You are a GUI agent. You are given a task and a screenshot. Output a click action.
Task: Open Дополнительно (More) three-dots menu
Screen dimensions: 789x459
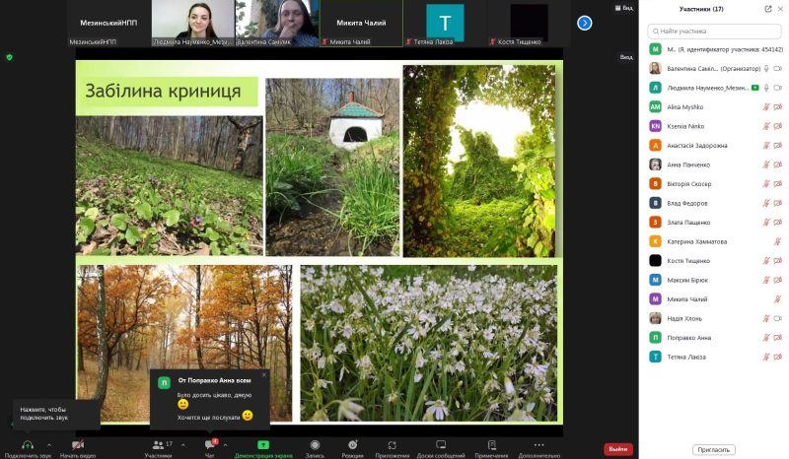(x=538, y=446)
